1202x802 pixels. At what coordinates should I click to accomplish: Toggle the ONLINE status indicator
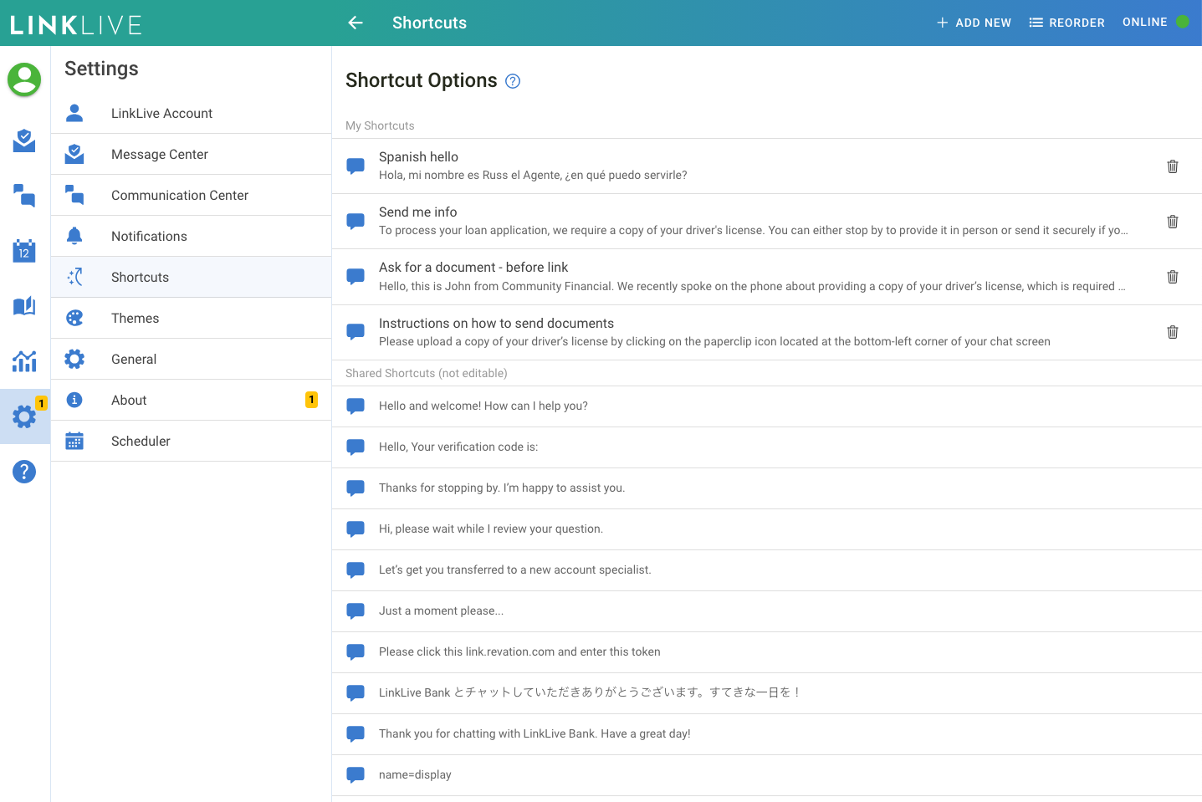1155,23
